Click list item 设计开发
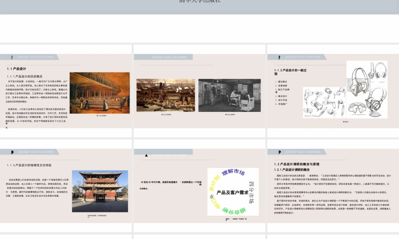 click(282, 100)
